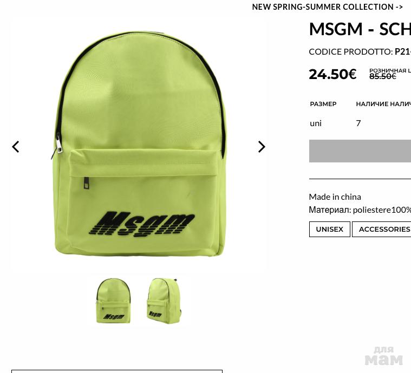
Task: Go to the previous product image
Action: tap(16, 147)
